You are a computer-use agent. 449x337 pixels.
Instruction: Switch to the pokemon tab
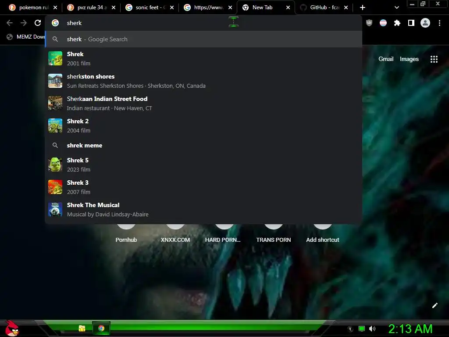click(x=33, y=7)
